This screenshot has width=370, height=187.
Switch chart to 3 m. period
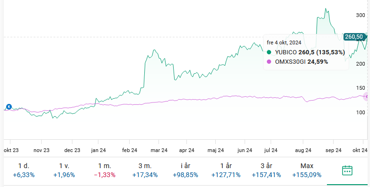pos(145,170)
